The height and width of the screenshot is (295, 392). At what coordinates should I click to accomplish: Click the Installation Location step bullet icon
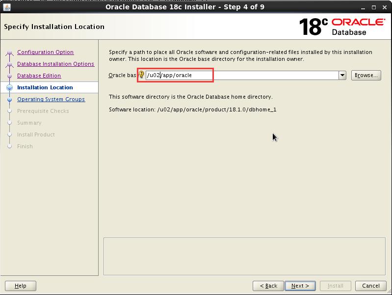[9, 88]
